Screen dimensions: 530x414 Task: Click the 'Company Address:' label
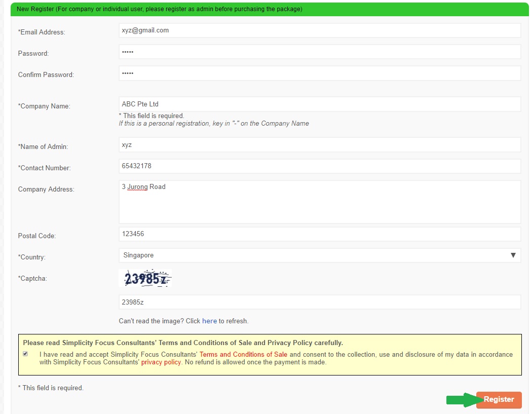tap(46, 189)
